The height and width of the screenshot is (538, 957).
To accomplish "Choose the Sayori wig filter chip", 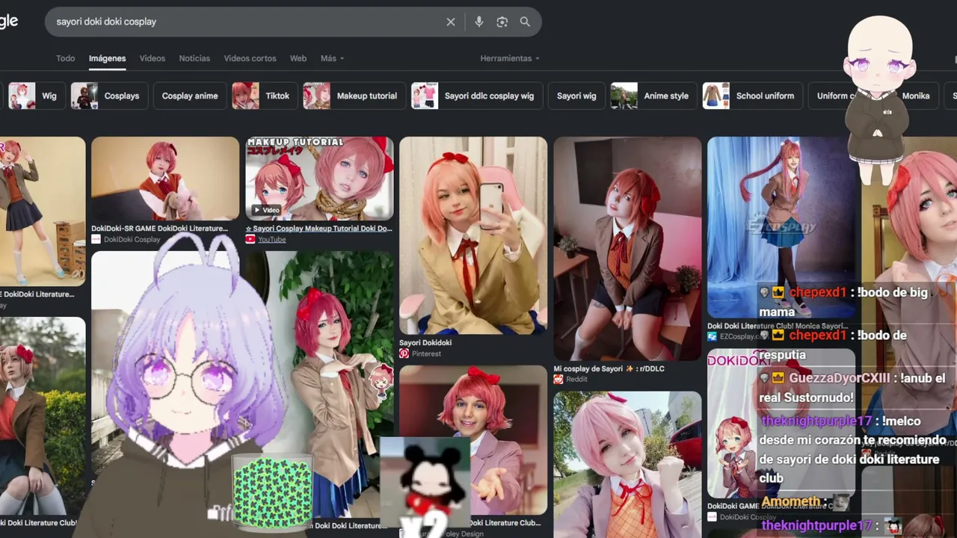I will 576,96.
